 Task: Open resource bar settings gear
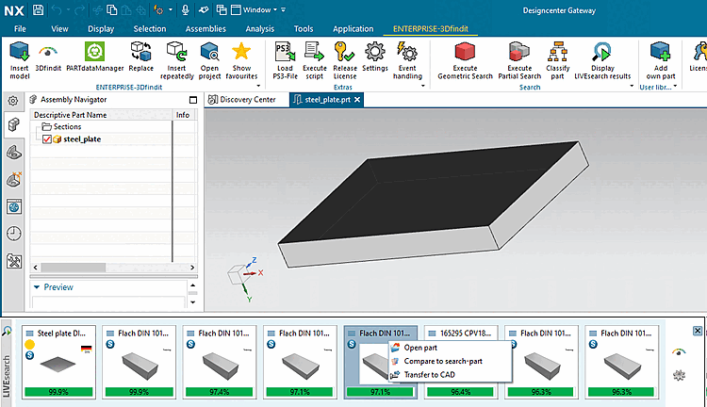13,101
